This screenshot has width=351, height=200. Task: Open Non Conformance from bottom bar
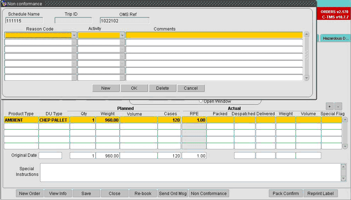tap(209, 193)
